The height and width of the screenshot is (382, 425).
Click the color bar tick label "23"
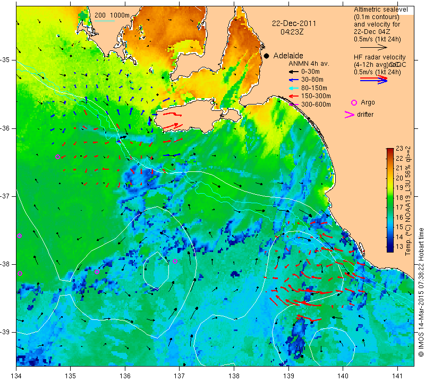point(399,149)
